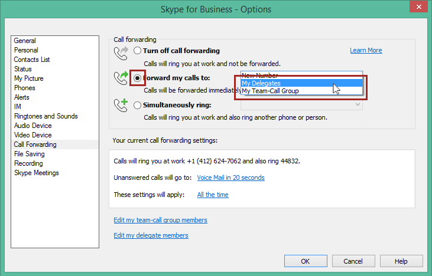Screen dimensions: 432x276
Task: Open the Learn More link
Action: 366,50
